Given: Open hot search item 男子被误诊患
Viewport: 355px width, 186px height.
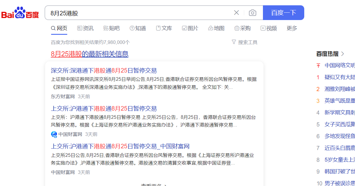Looking at the screenshot, I should (340, 183).
